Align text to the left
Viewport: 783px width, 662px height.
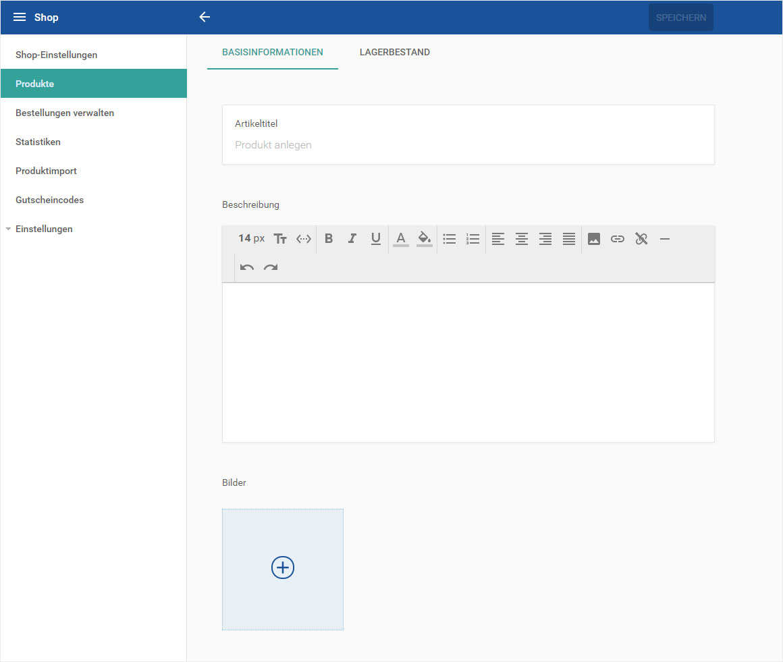(x=498, y=239)
